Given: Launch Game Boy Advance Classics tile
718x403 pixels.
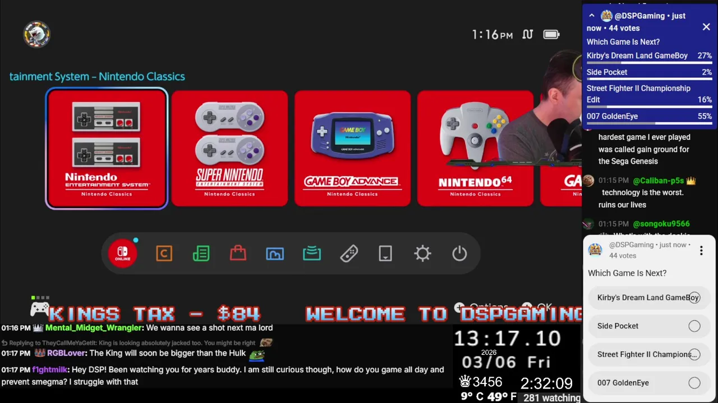Looking at the screenshot, I should coord(352,148).
